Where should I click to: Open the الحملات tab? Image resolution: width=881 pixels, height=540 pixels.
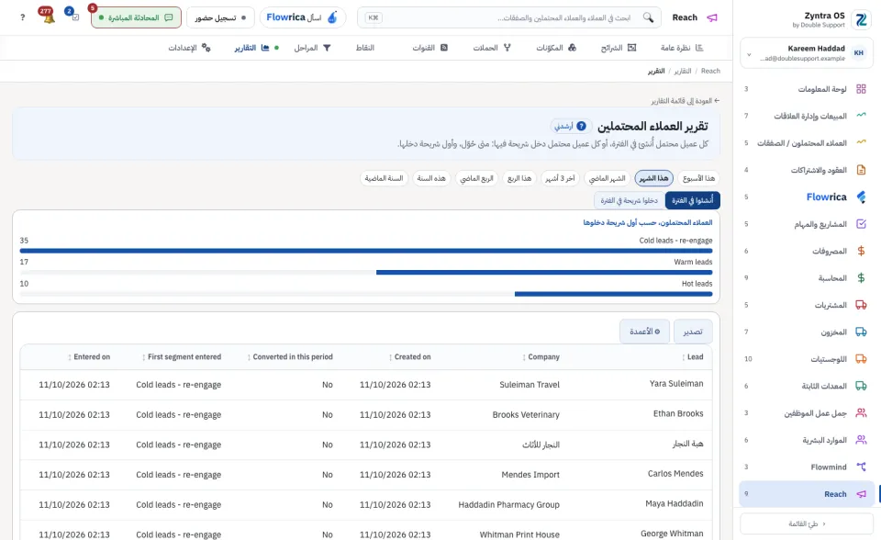pos(492,48)
